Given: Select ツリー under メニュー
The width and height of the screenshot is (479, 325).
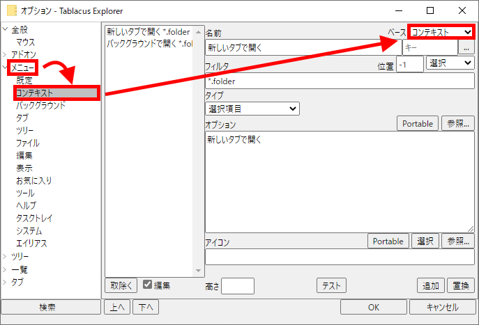Looking at the screenshot, I should tap(24, 131).
